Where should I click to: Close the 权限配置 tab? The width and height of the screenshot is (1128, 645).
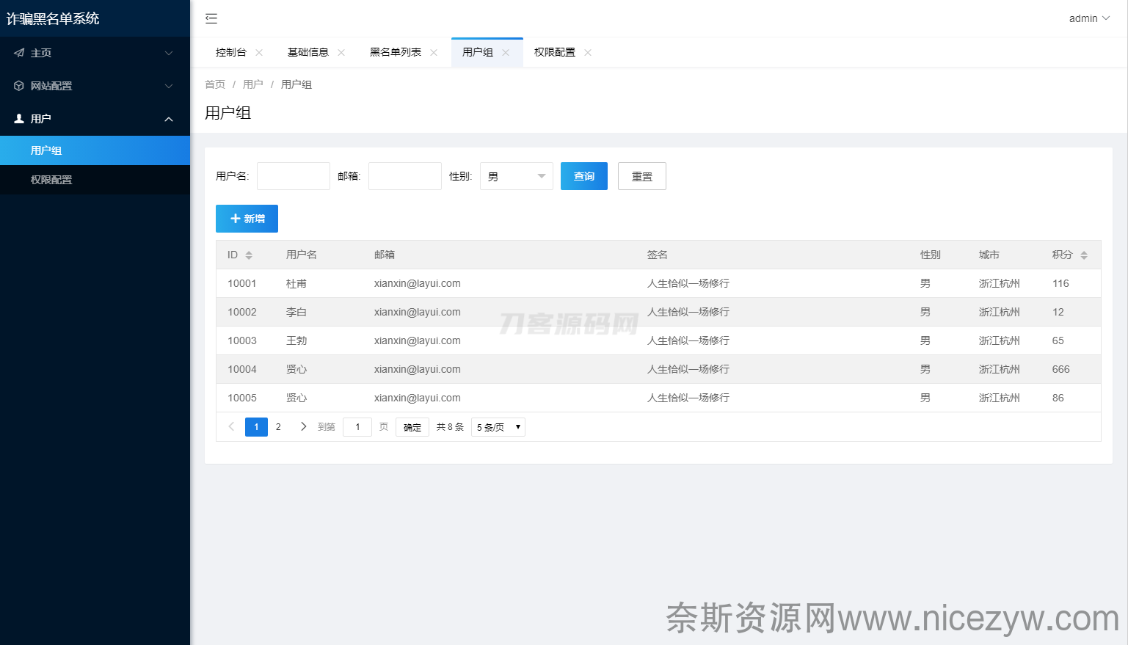click(x=588, y=52)
